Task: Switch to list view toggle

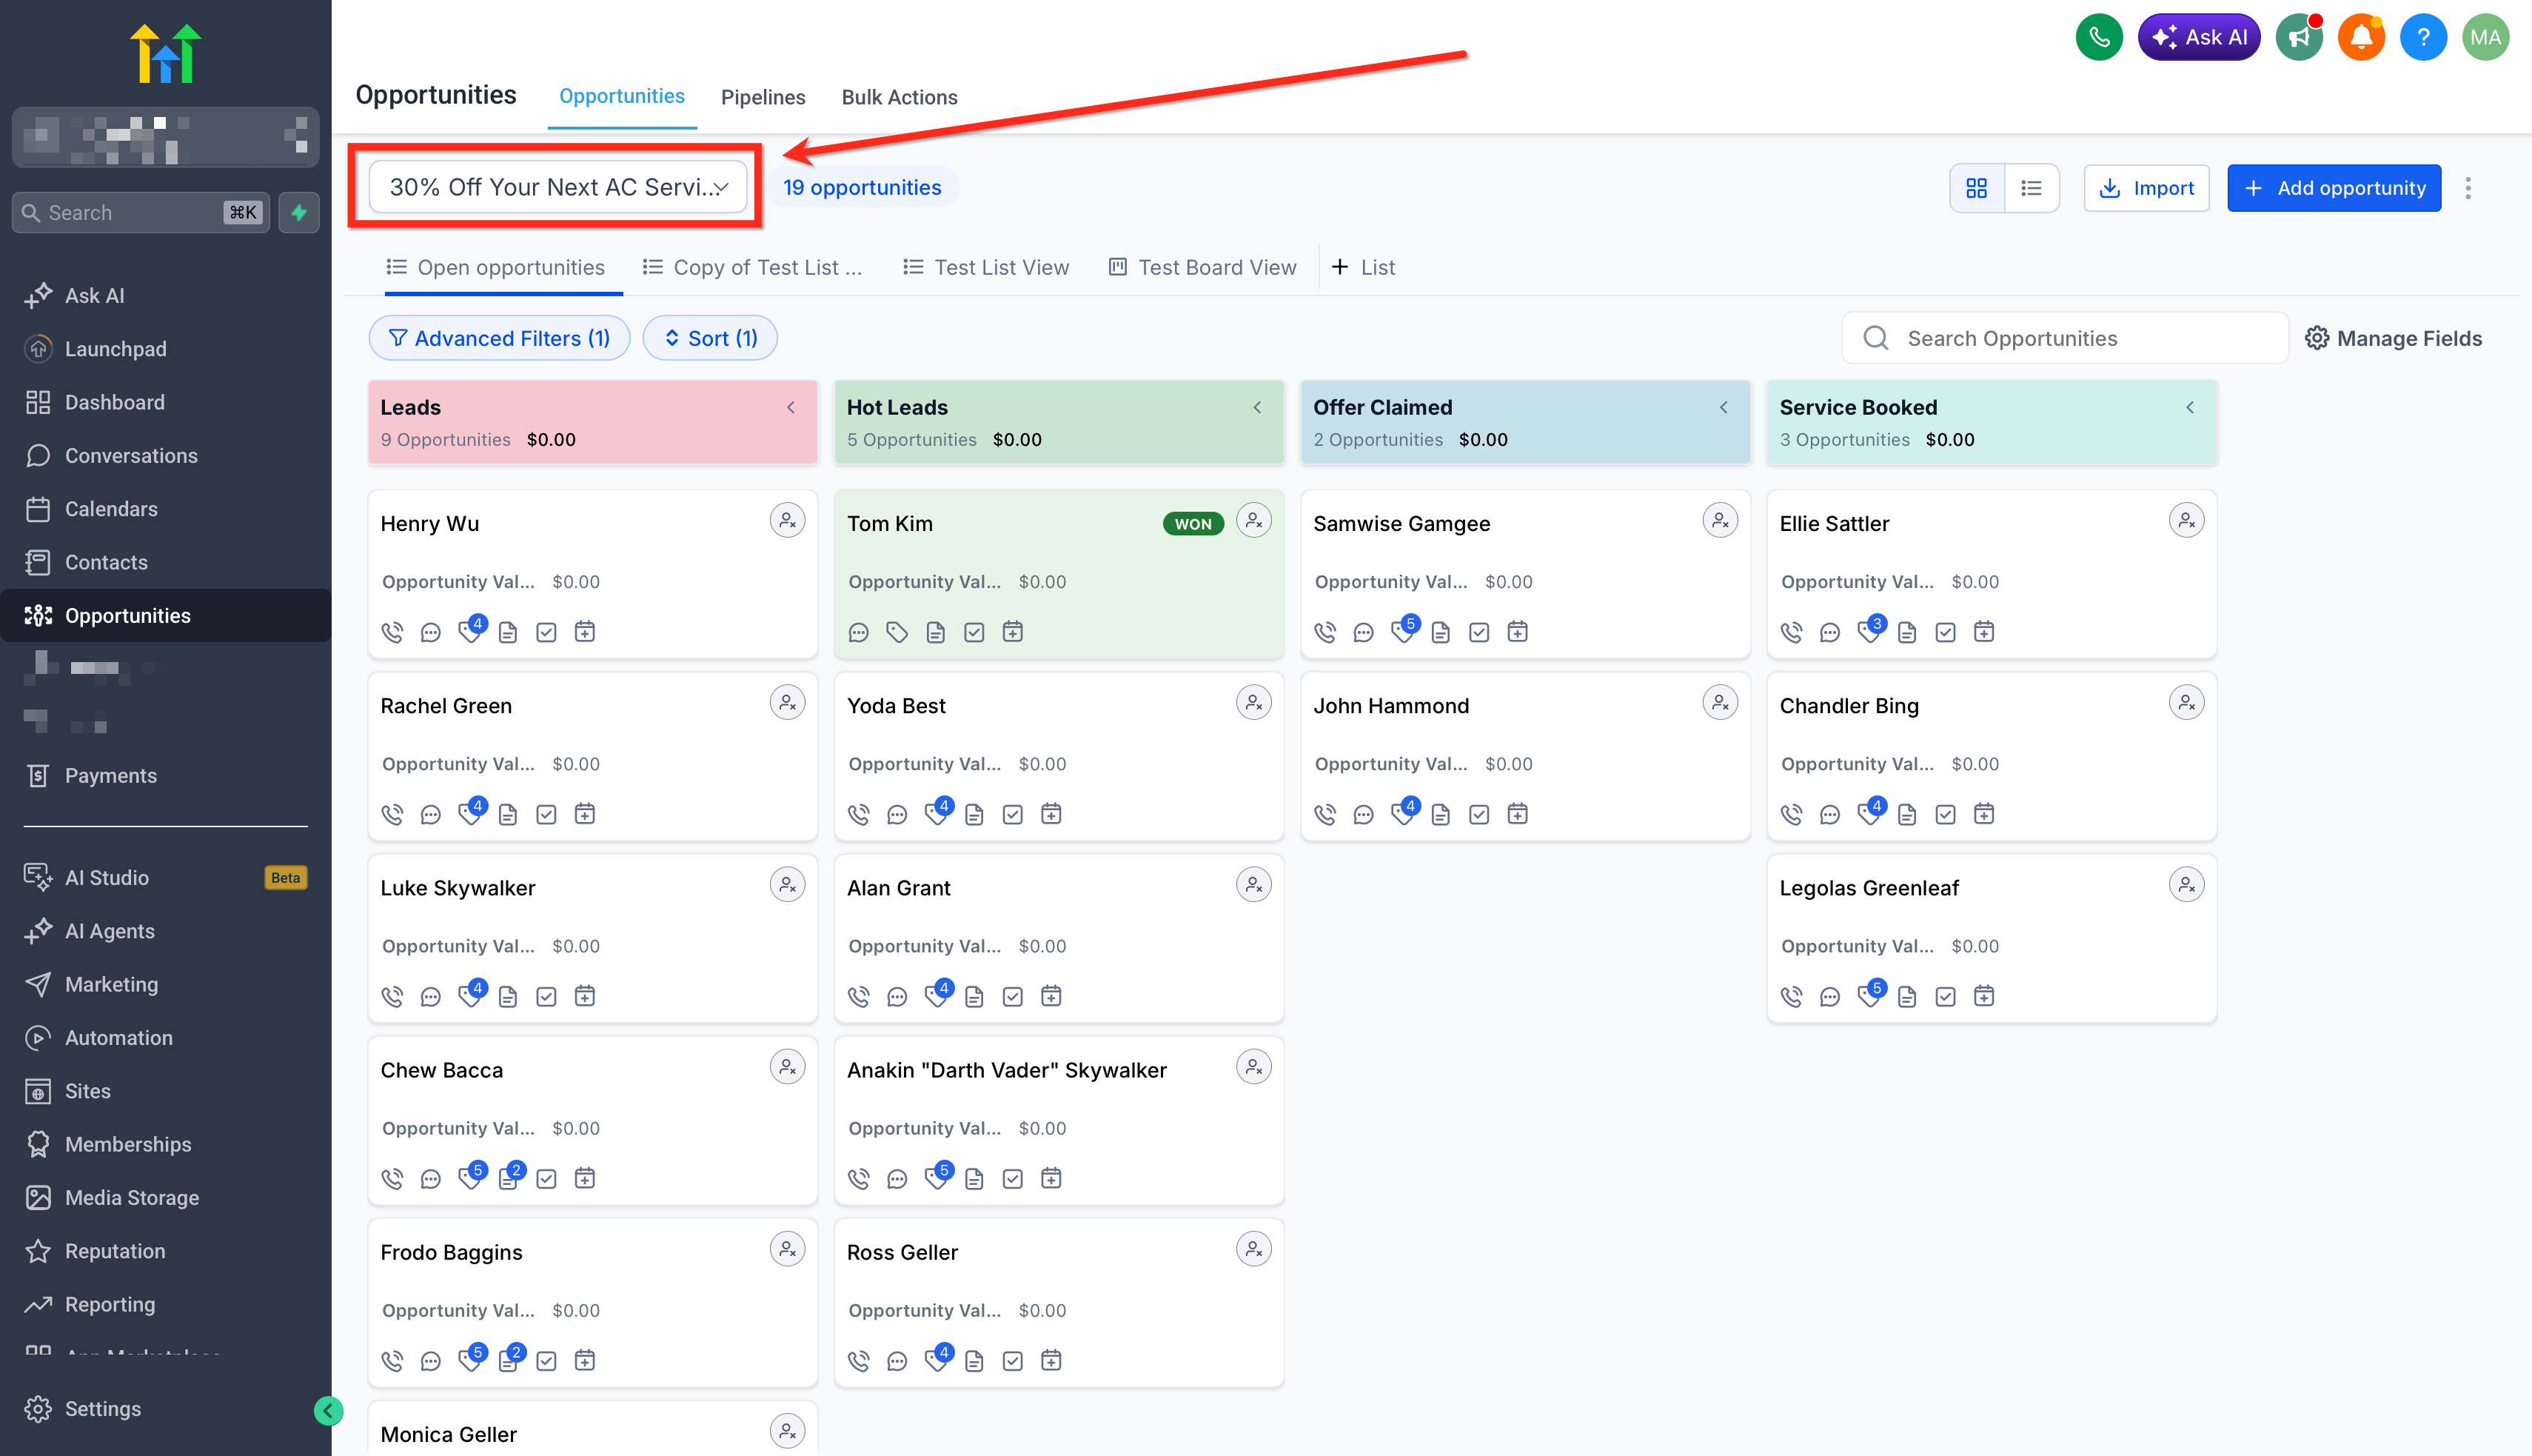Action: point(2032,188)
